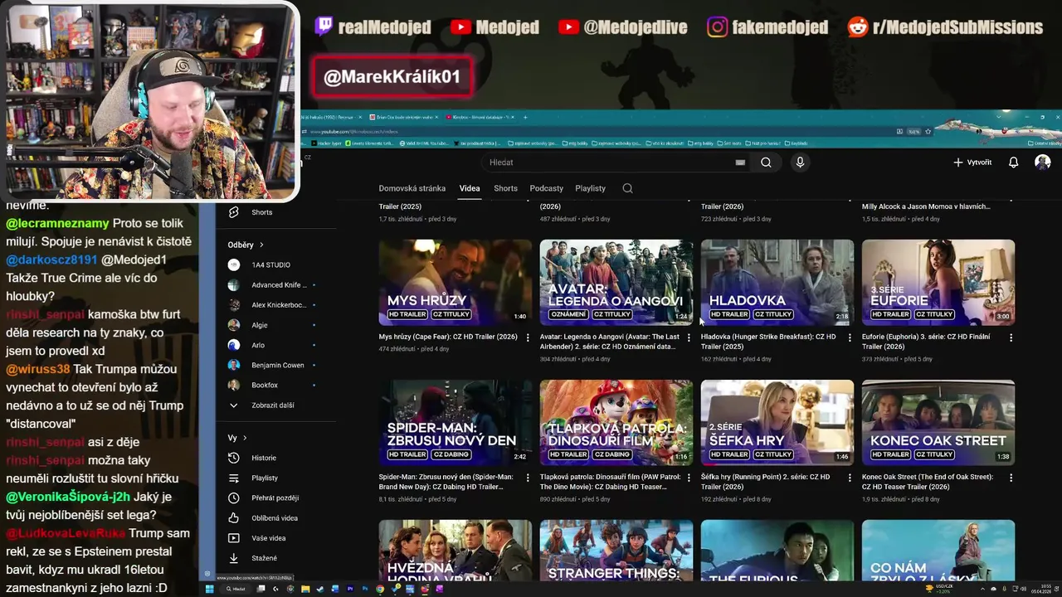
Task: Open the Euforie (Euphoria) 3. série title link
Action: 926,342
